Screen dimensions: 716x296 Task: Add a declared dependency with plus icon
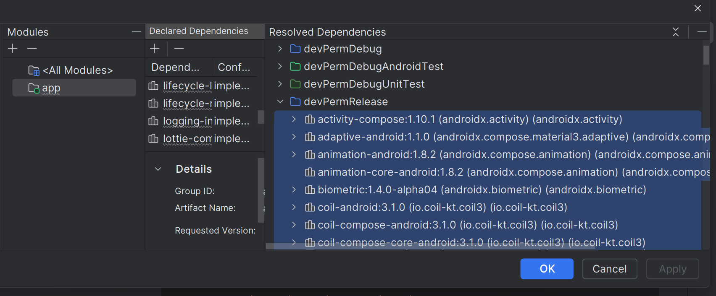pos(155,49)
